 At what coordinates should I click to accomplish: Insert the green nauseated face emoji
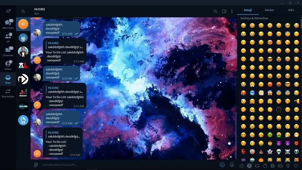click(270, 135)
